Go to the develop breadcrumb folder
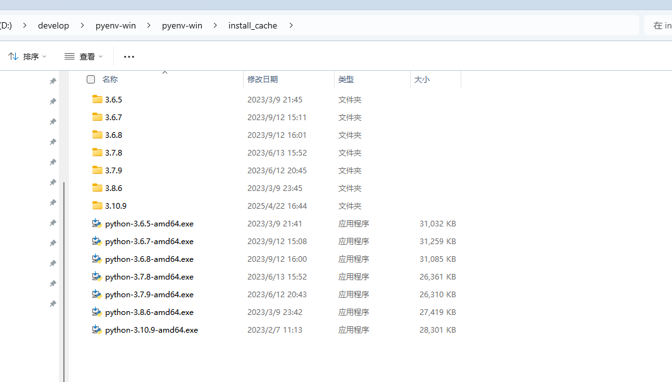672x382 pixels. 54,25
